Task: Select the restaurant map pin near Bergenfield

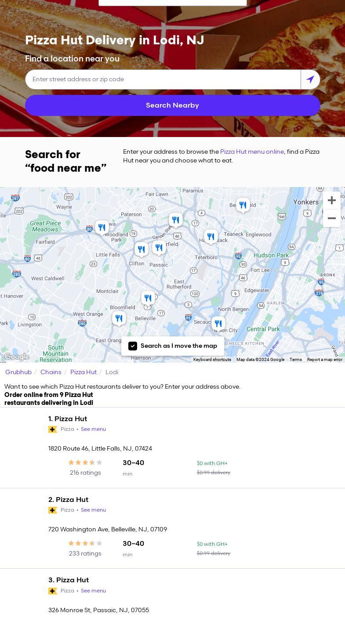Action: coord(243,205)
